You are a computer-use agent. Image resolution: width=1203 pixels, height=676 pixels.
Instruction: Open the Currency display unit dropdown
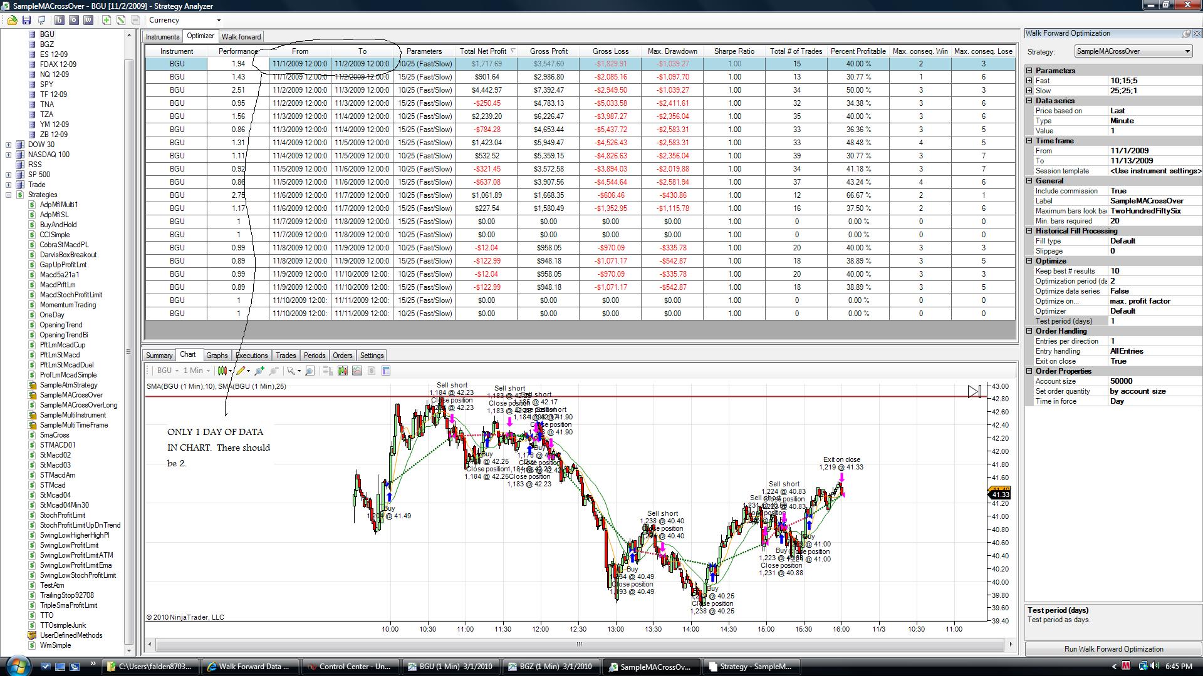point(185,20)
